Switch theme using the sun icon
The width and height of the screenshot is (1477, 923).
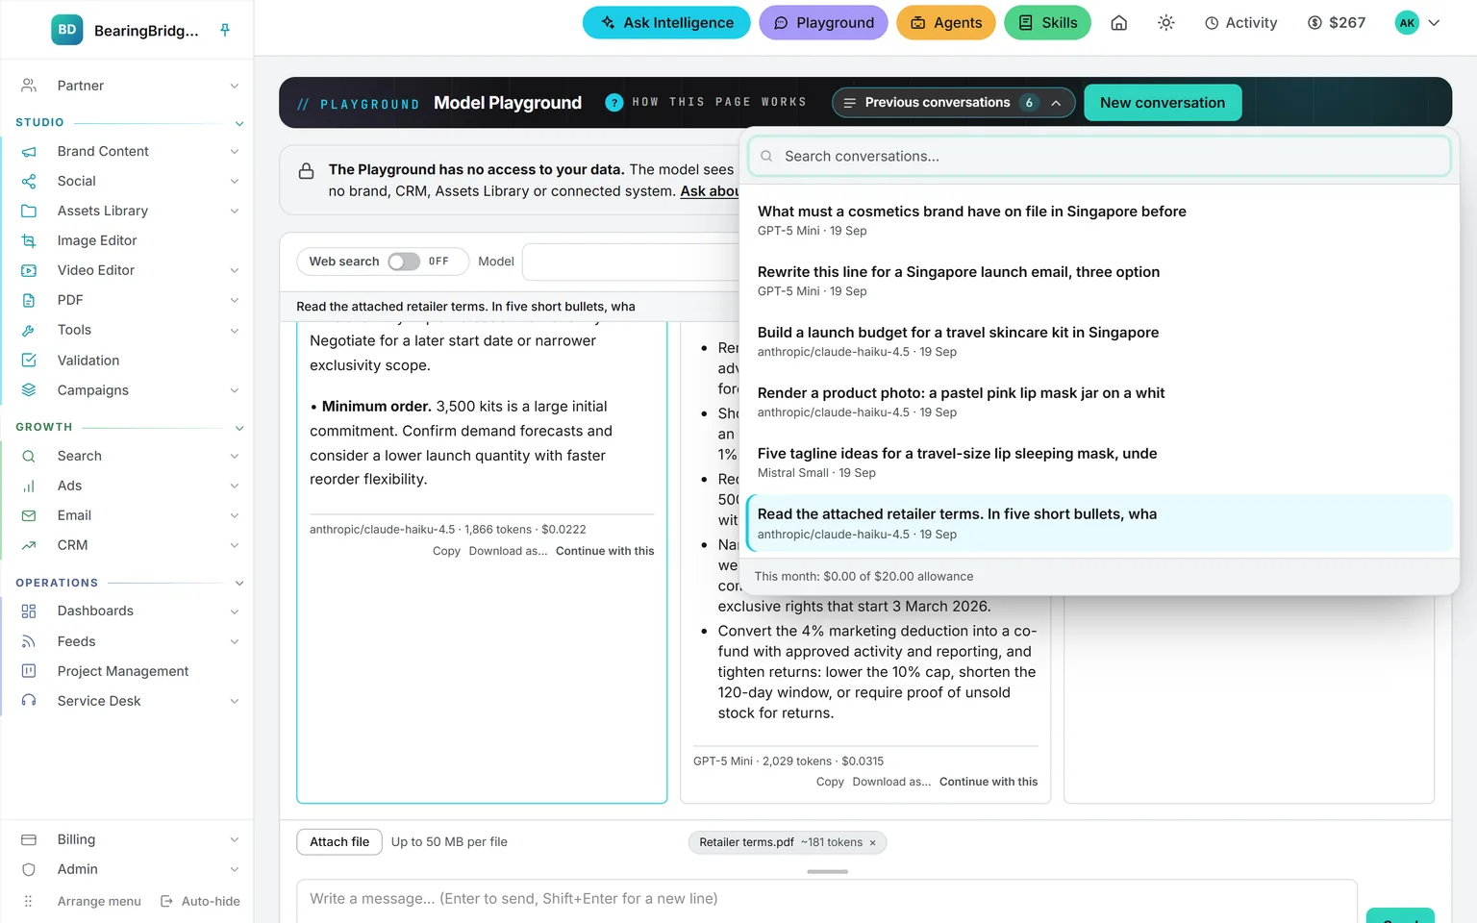pyautogui.click(x=1166, y=23)
